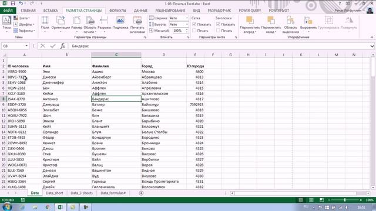Toggle gridlines Print checkbox
The image size is (376, 211).
194,30
